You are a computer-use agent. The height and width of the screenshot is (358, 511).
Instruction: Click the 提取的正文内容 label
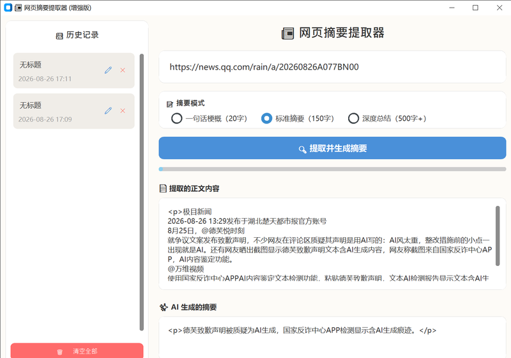[x=194, y=189]
